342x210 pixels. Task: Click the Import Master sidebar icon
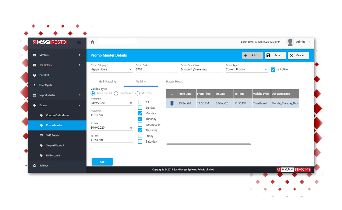tap(34, 95)
